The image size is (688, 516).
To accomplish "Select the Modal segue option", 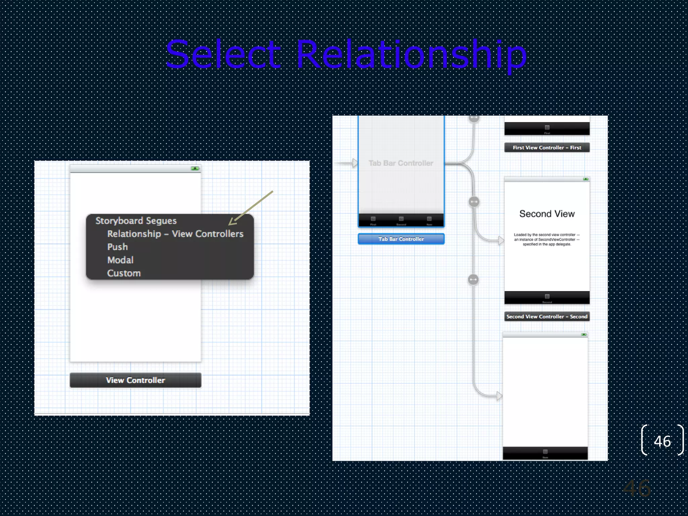I will pos(120,260).
